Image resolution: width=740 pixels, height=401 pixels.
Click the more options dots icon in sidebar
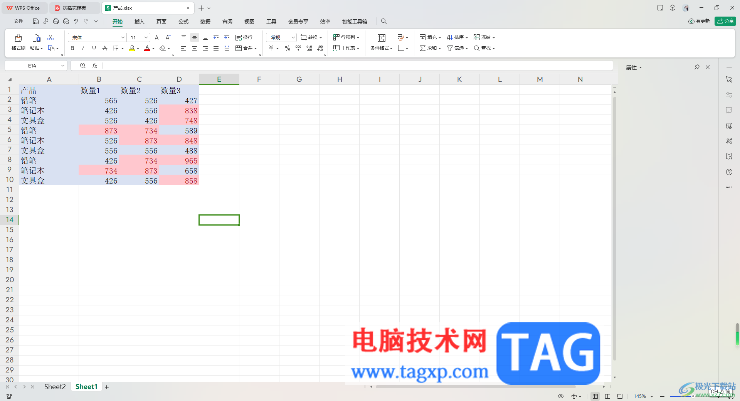729,187
